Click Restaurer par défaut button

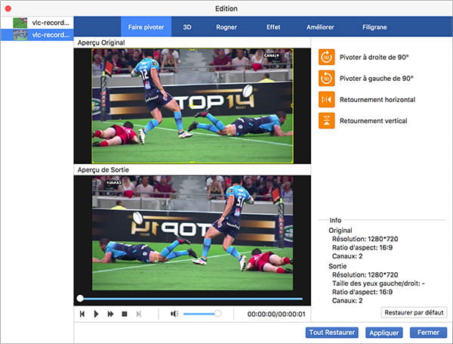414,312
